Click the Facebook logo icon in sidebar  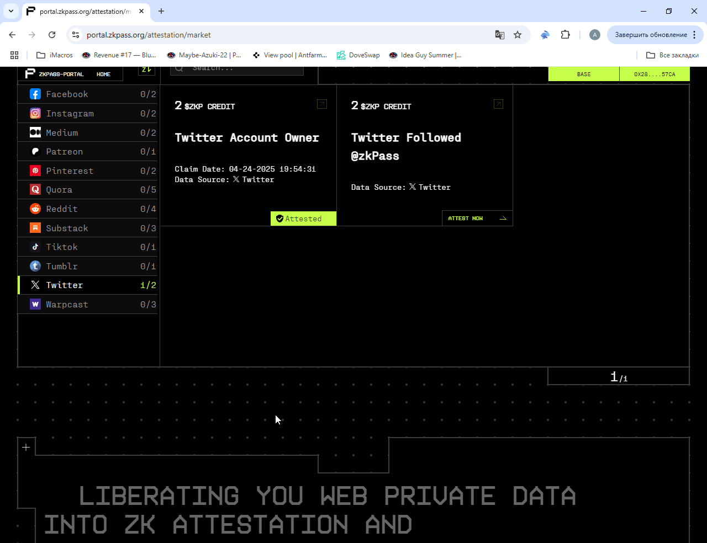click(35, 94)
